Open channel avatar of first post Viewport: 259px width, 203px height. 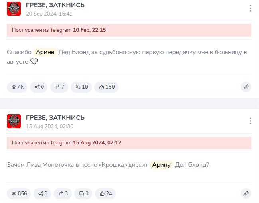[14, 9]
